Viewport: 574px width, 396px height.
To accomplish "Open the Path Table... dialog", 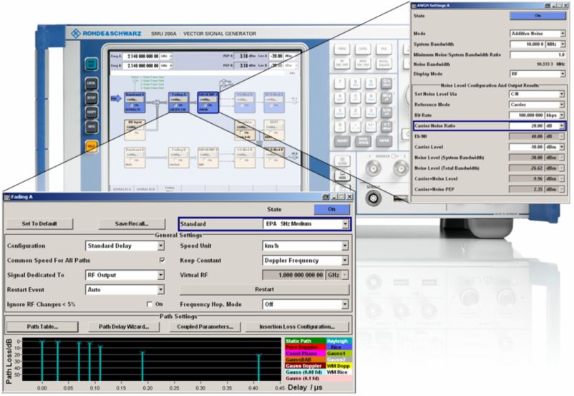I will point(42,327).
